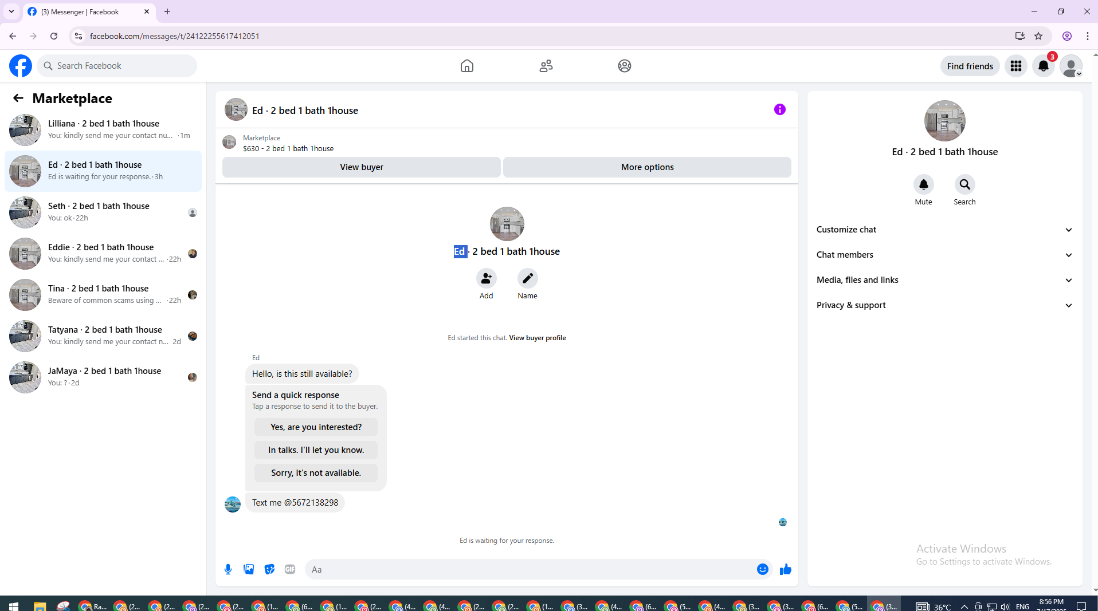The width and height of the screenshot is (1098, 611).
Task: Send quick reply 'Sorry, it's not available.'
Action: tap(316, 473)
